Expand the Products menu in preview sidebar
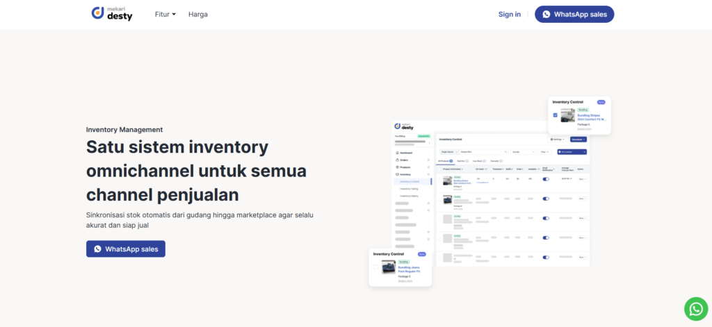 coord(428,167)
